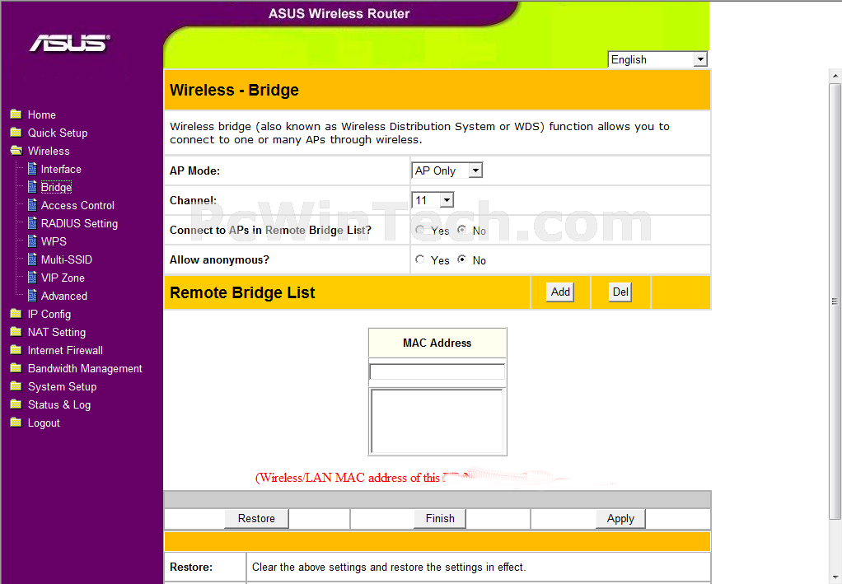
Task: Open the Bandwidth Management menu item
Action: [85, 369]
